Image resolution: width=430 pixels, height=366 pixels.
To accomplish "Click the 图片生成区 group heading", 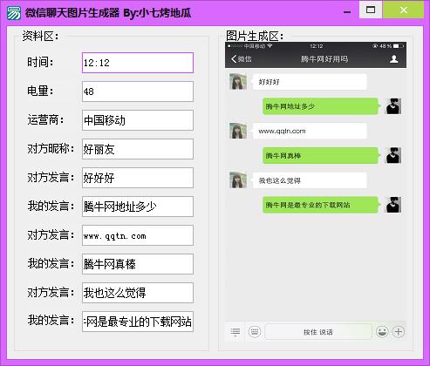I will [x=255, y=36].
